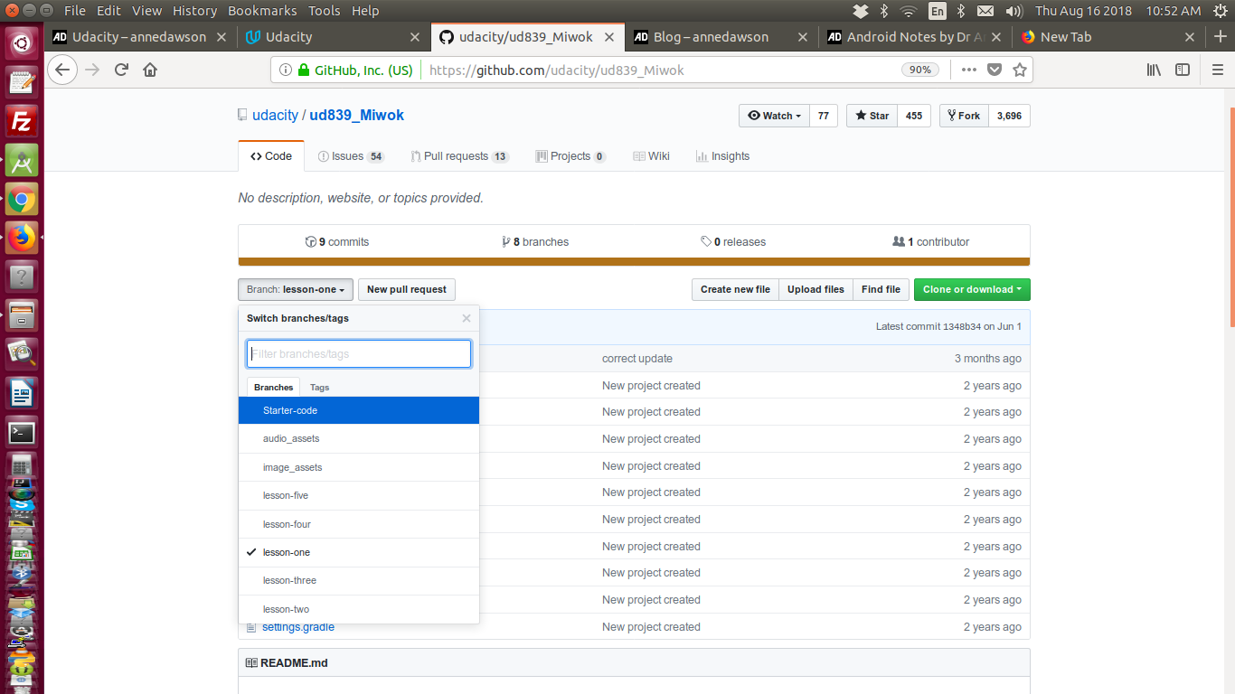
Task: Open the Firefox Library icon
Action: pos(1154,70)
